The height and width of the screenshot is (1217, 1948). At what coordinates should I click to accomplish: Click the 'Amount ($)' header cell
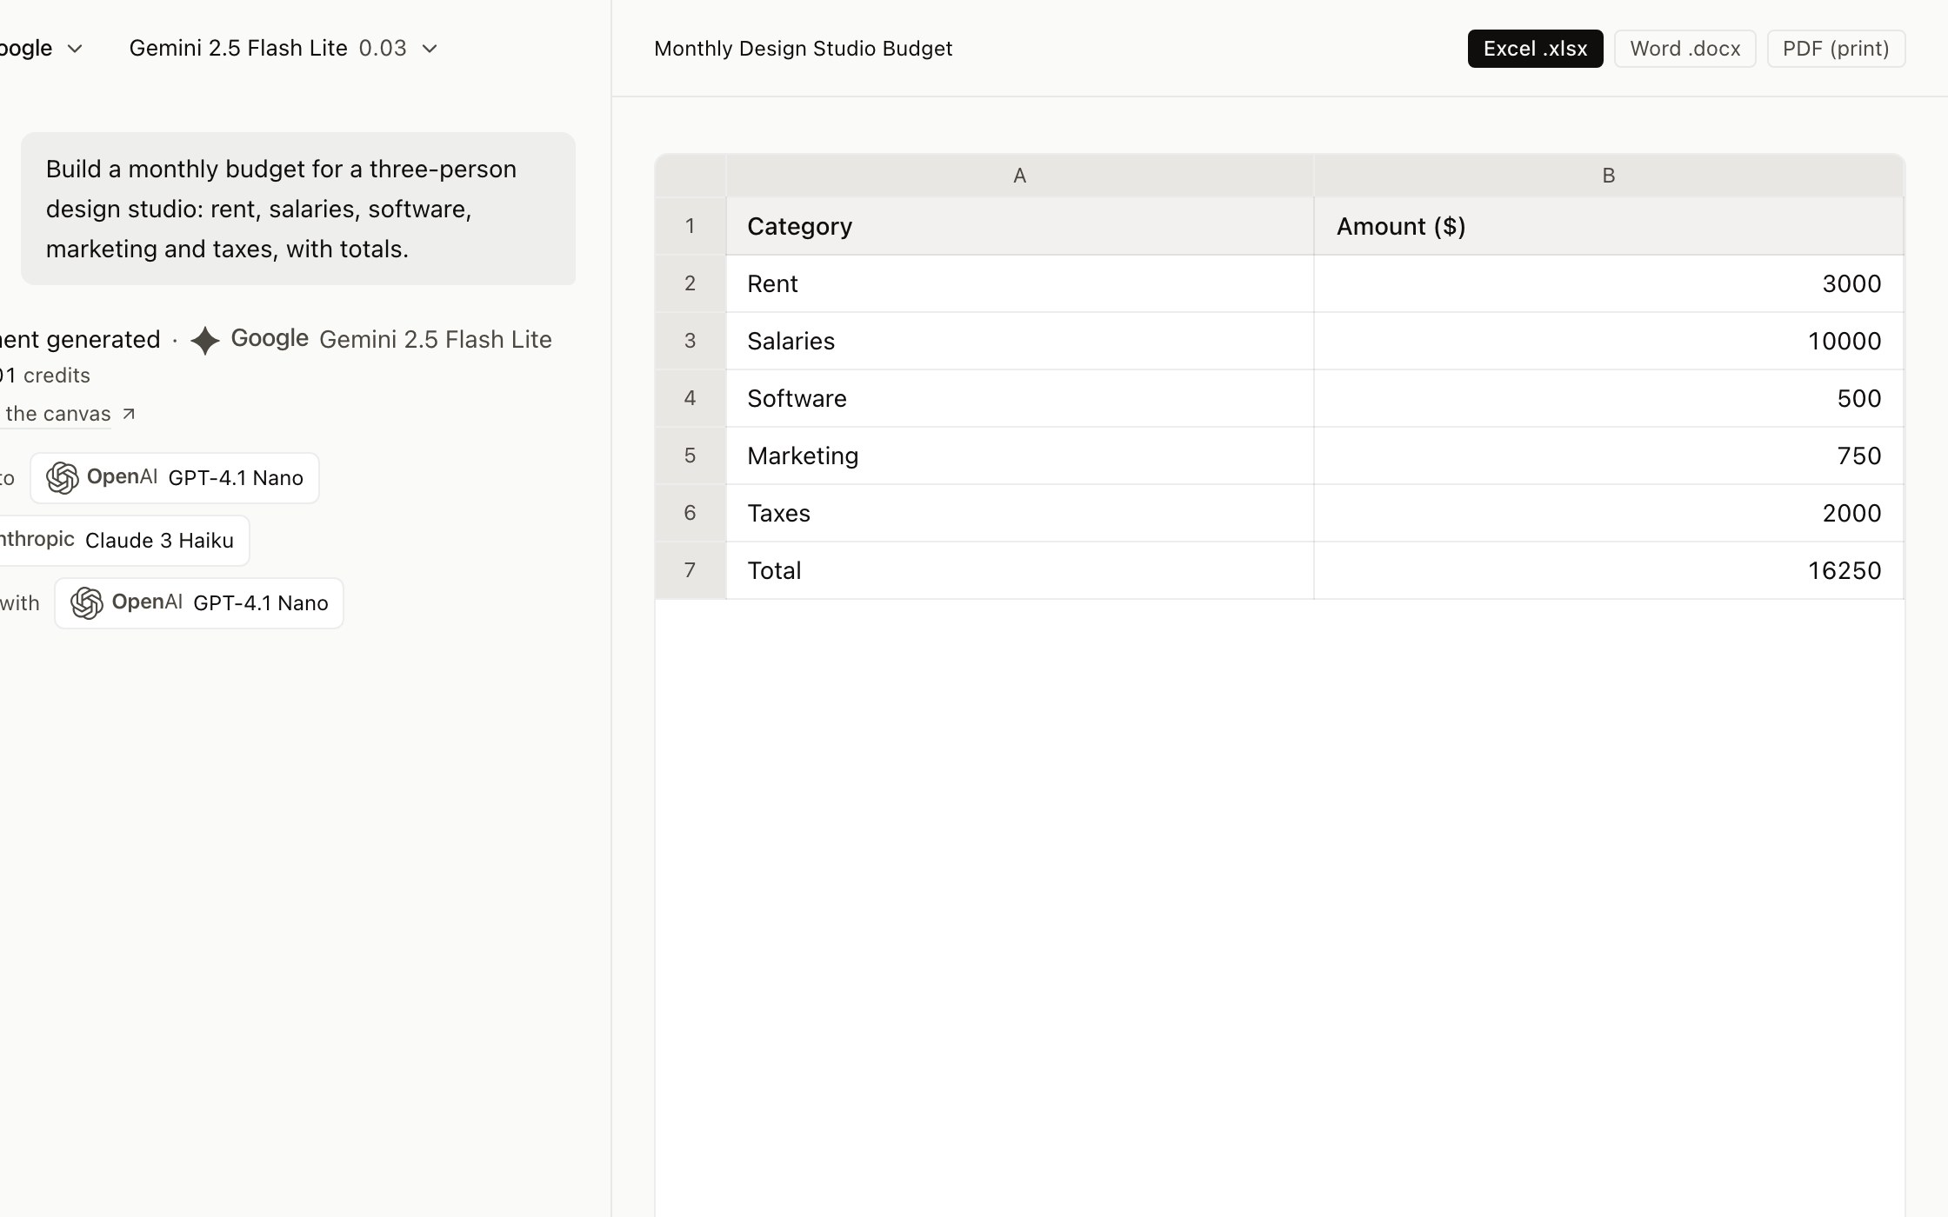tap(1609, 226)
